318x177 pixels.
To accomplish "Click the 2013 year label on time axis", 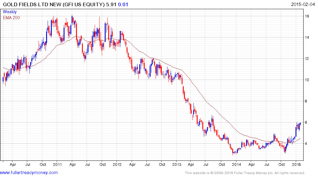I will click(177, 164).
